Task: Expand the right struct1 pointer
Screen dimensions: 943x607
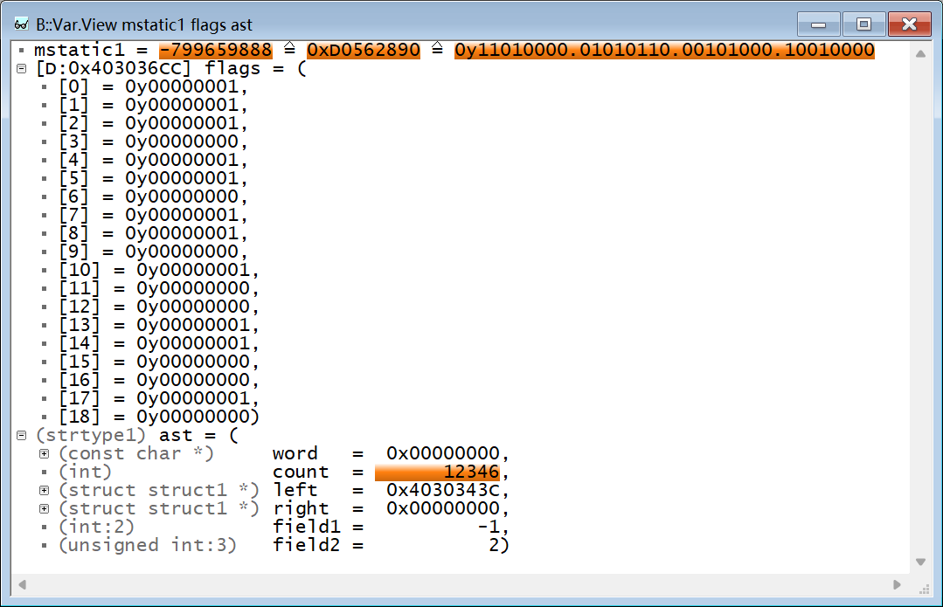Action: 44,508
